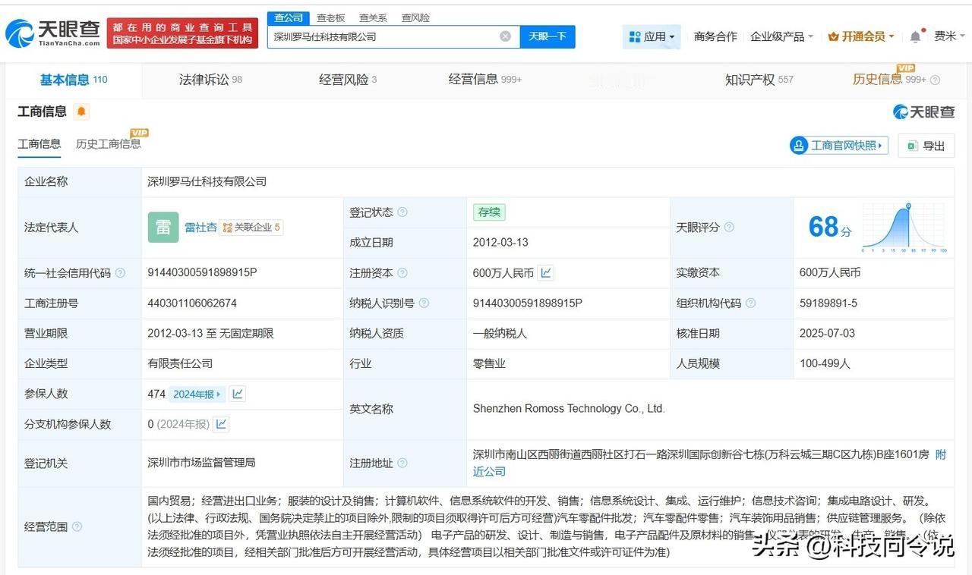Click help icon beside 组织机构代码
The height and width of the screenshot is (575, 972).
coord(750,303)
